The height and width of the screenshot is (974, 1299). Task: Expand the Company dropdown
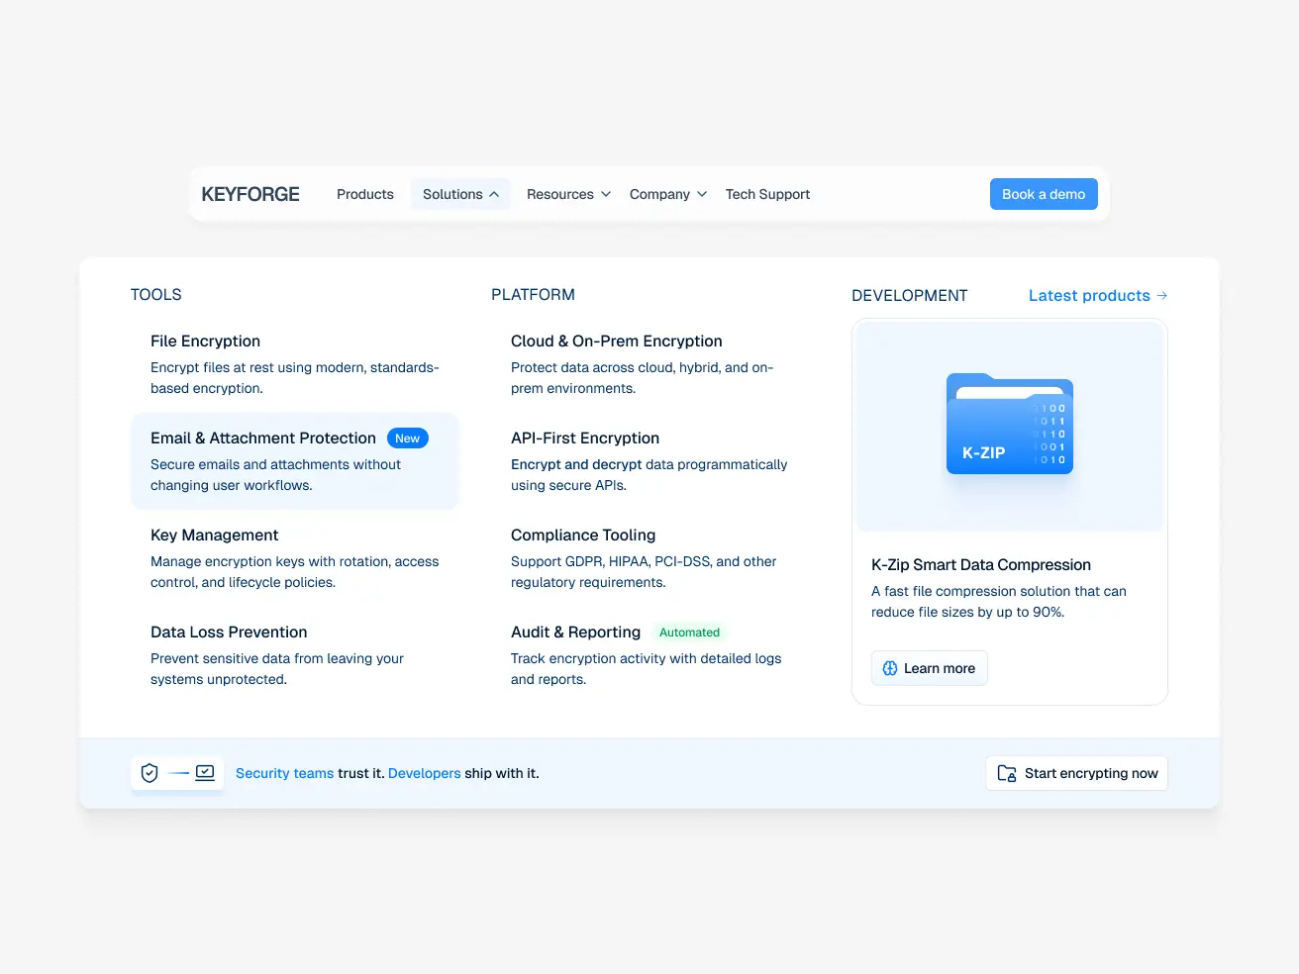coord(668,194)
